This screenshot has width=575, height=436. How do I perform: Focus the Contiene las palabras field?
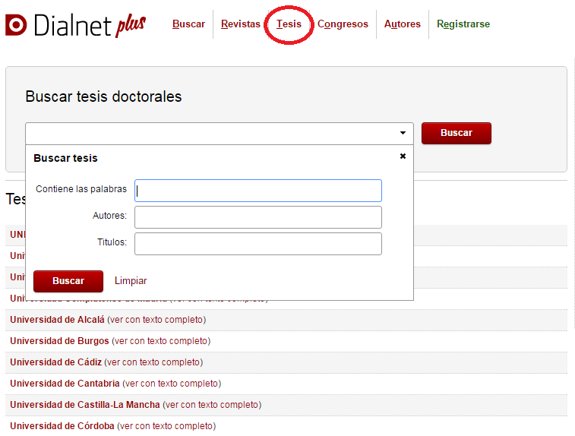pos(258,191)
